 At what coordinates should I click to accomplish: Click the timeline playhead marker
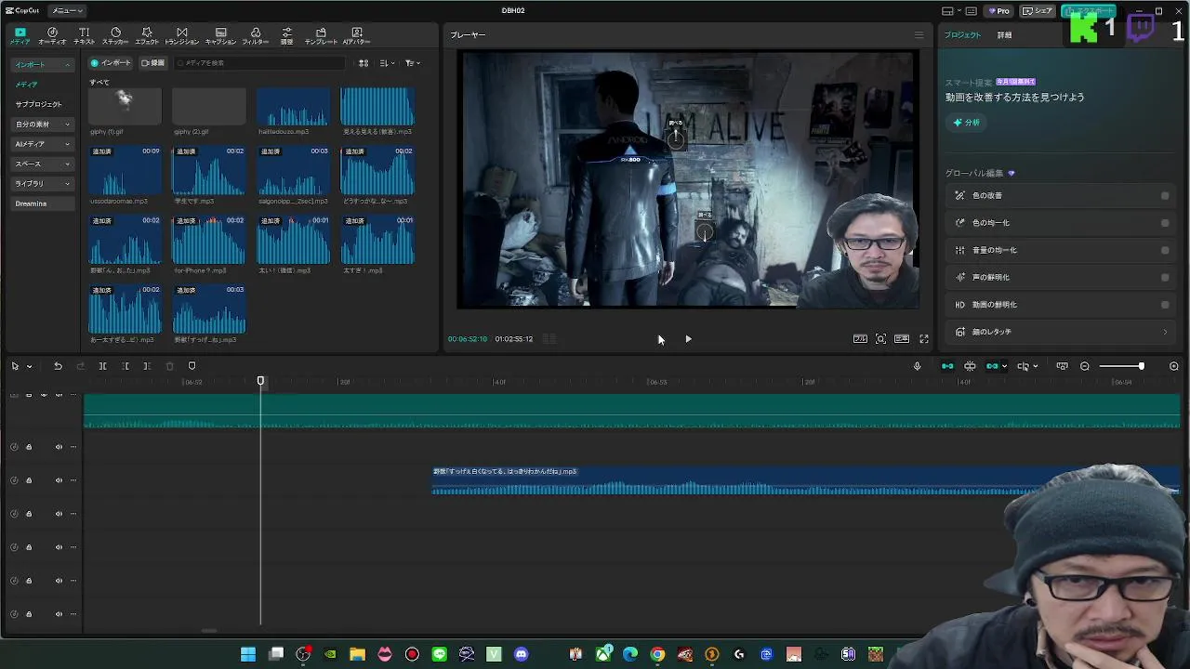pyautogui.click(x=260, y=381)
